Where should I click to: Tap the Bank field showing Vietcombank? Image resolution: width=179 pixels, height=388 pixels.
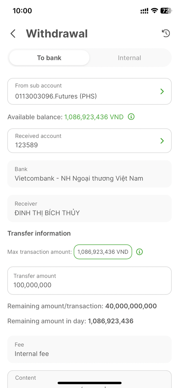point(89,174)
